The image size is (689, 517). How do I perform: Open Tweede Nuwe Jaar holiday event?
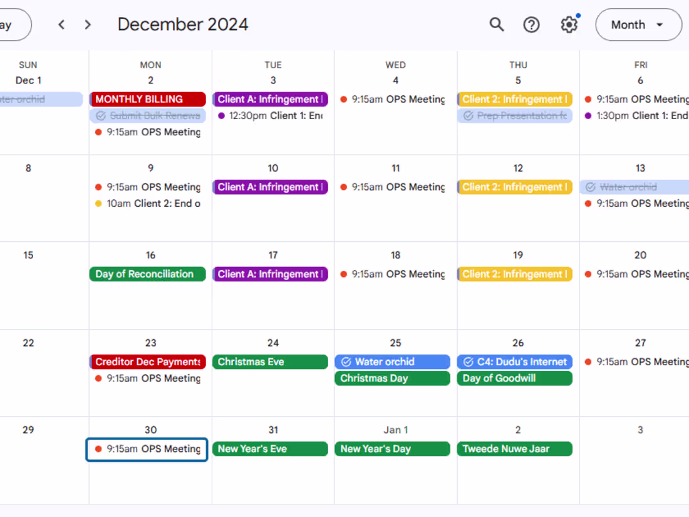515,449
